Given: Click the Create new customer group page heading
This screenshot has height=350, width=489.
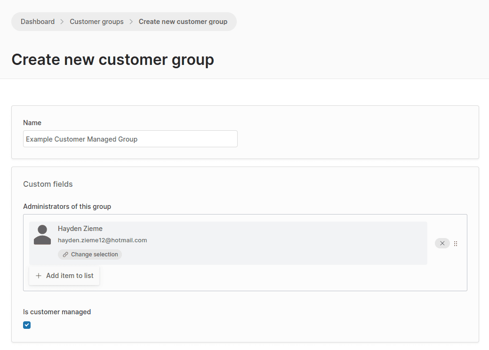Looking at the screenshot, I should 112,60.
